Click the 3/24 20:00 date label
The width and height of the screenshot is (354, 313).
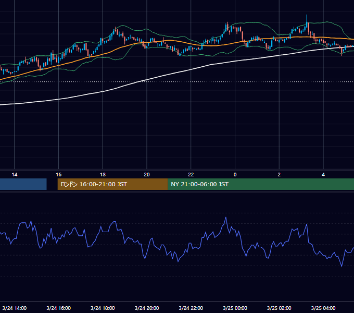(x=147, y=308)
